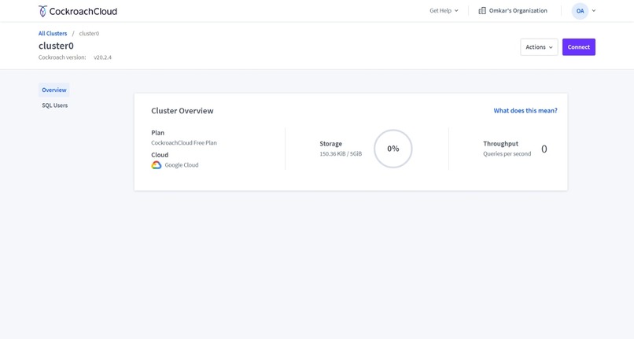Click the Plan label
The width and height of the screenshot is (634, 339).
click(x=157, y=133)
